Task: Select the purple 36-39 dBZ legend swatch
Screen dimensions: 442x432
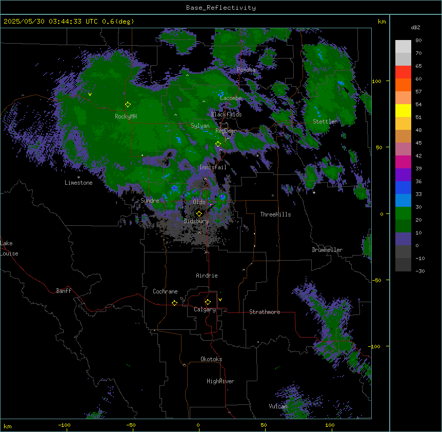Action: (403, 175)
